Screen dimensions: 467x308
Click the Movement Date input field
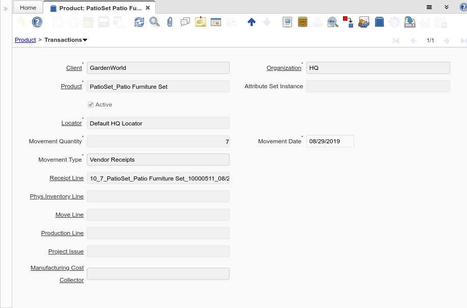330,141
